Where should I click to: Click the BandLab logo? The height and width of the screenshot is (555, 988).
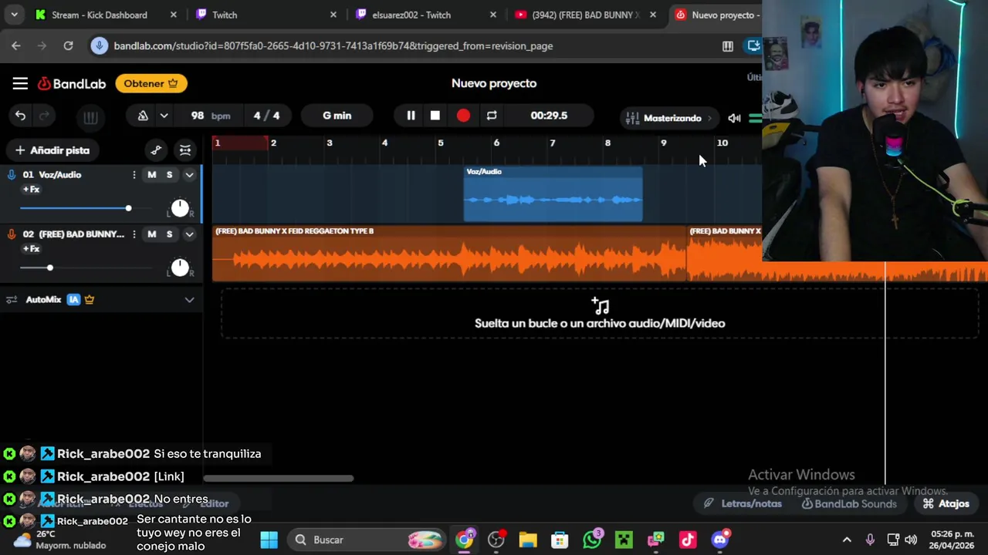[x=72, y=83]
